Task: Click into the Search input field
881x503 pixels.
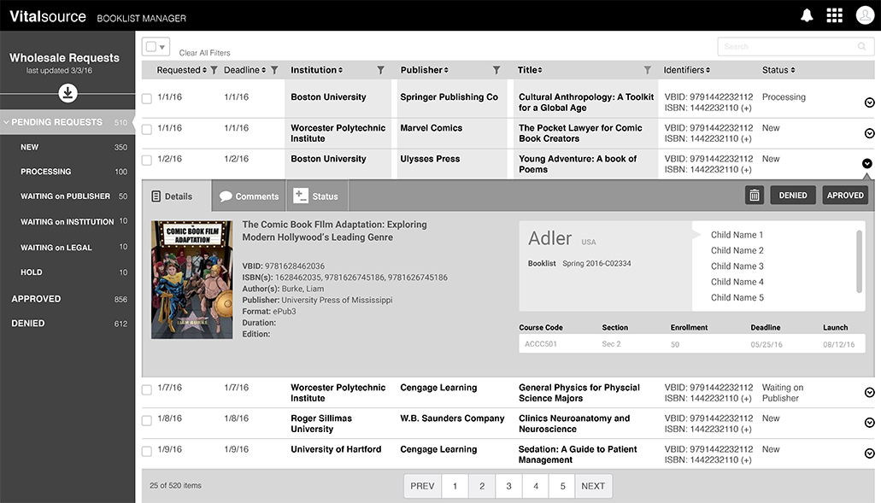Action: (x=795, y=47)
